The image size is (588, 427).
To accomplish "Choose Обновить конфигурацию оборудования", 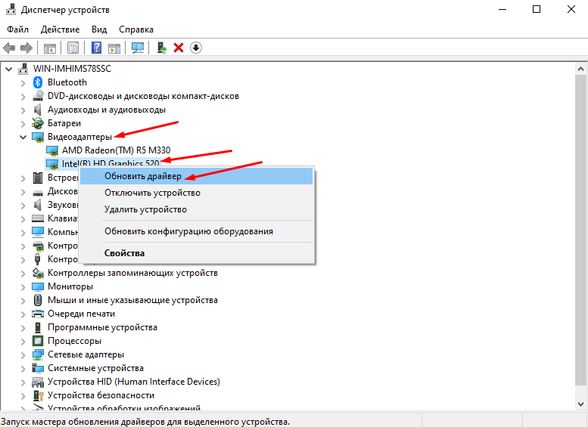I will point(196,231).
